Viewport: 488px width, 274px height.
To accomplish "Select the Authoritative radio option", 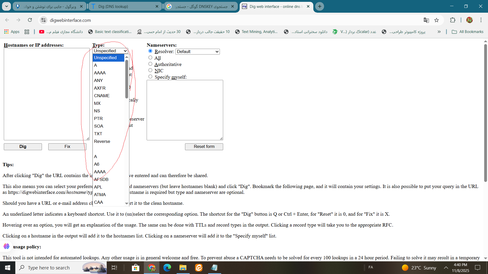I will point(150,64).
